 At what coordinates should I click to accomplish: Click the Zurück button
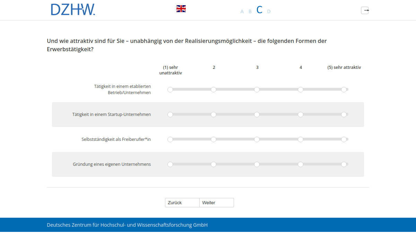(x=182, y=202)
